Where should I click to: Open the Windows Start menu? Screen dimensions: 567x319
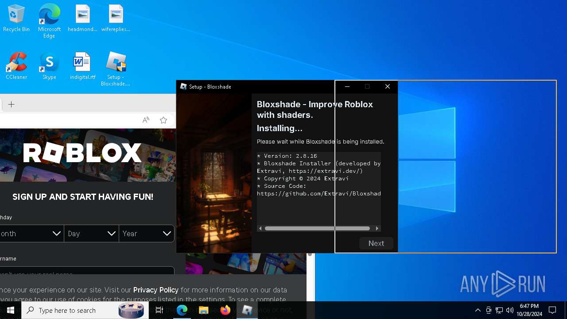(11, 310)
